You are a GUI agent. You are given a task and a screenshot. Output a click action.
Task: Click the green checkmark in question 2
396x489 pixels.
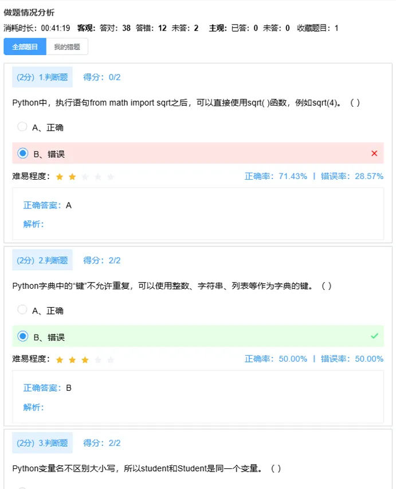[374, 336]
